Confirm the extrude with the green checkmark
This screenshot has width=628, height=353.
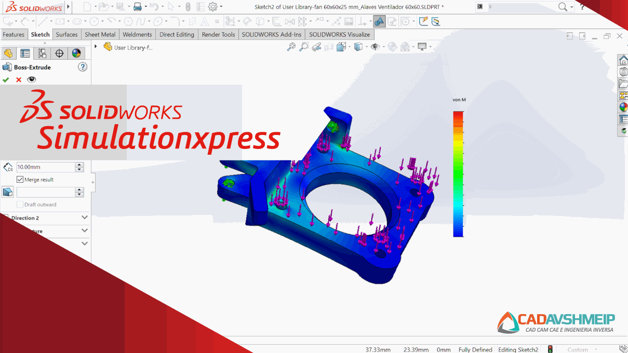click(6, 79)
